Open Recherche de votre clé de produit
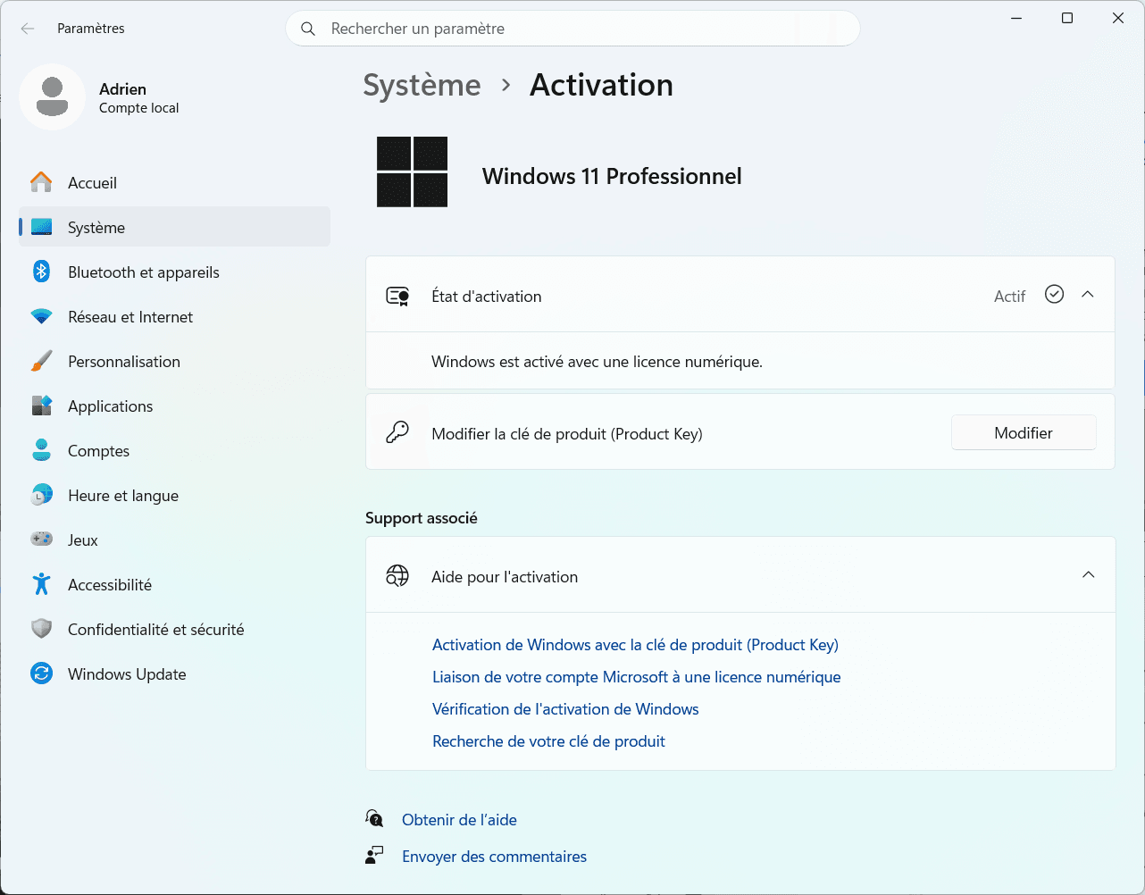The image size is (1145, 895). (x=548, y=741)
